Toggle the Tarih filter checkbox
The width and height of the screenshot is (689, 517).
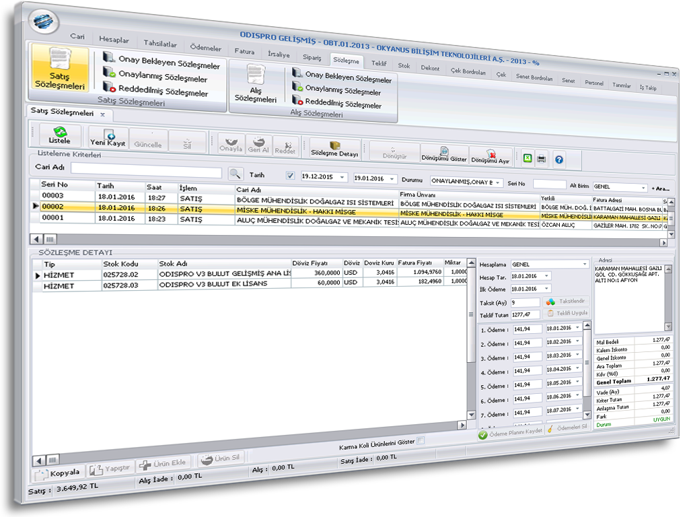[x=290, y=176]
